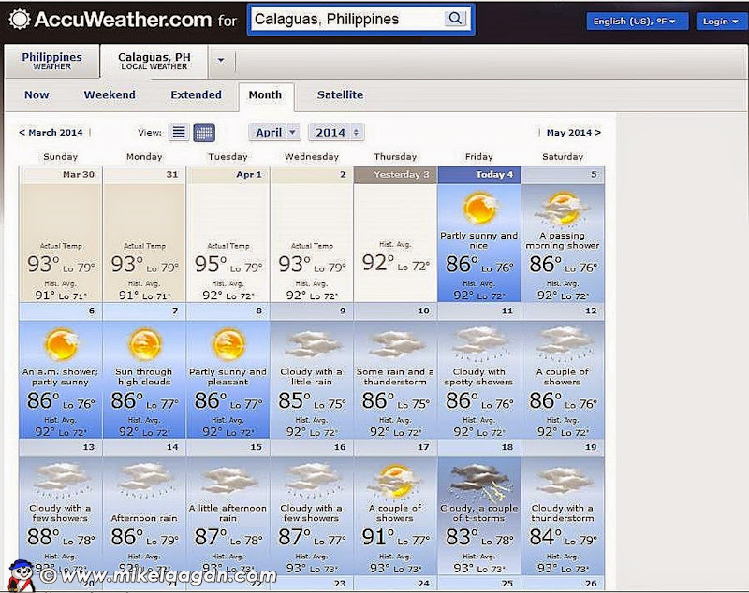749x593 pixels.
Task: Open the April month dropdown
Action: (274, 132)
